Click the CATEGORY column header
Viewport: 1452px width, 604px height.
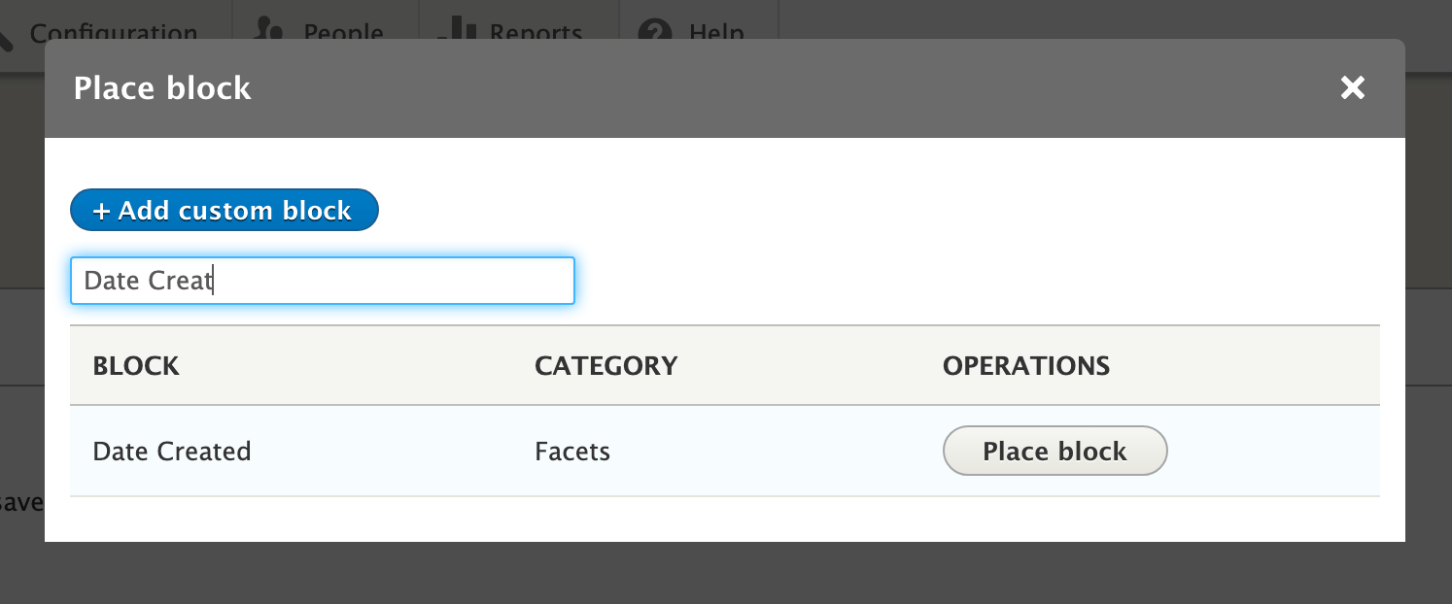click(605, 366)
